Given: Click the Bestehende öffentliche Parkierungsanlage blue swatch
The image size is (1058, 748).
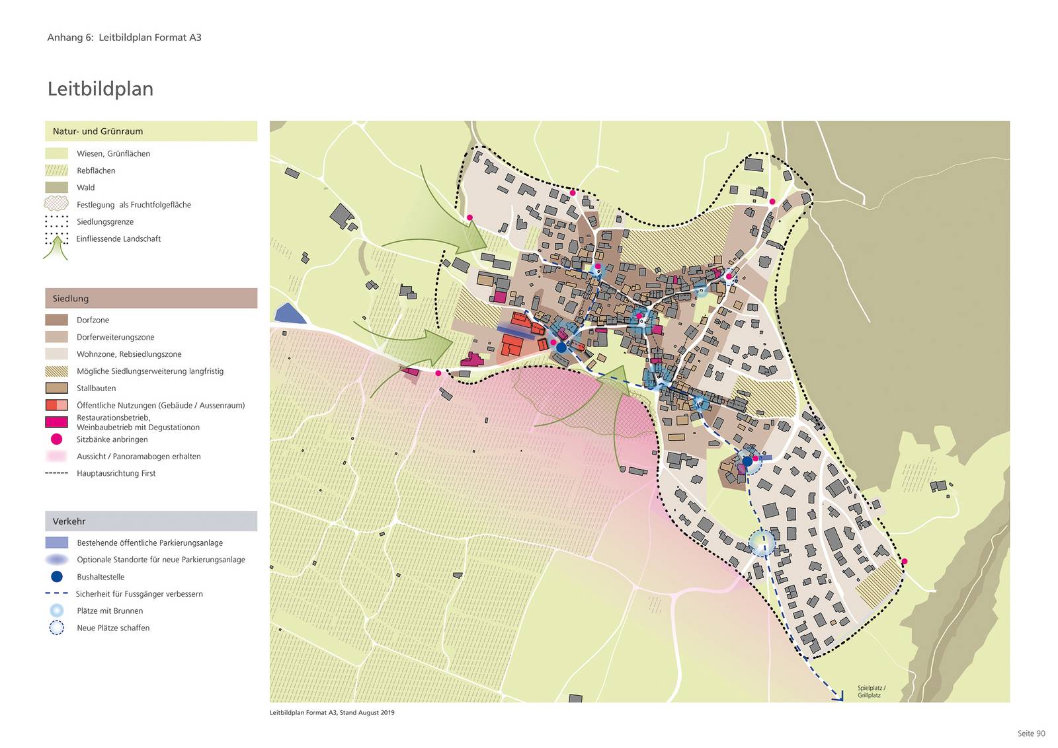Looking at the screenshot, I should 57,542.
